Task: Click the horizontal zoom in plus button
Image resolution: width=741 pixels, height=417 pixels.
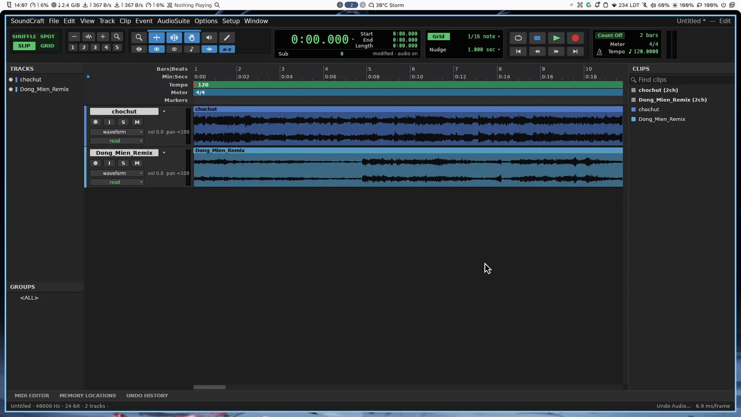Action: tap(103, 37)
